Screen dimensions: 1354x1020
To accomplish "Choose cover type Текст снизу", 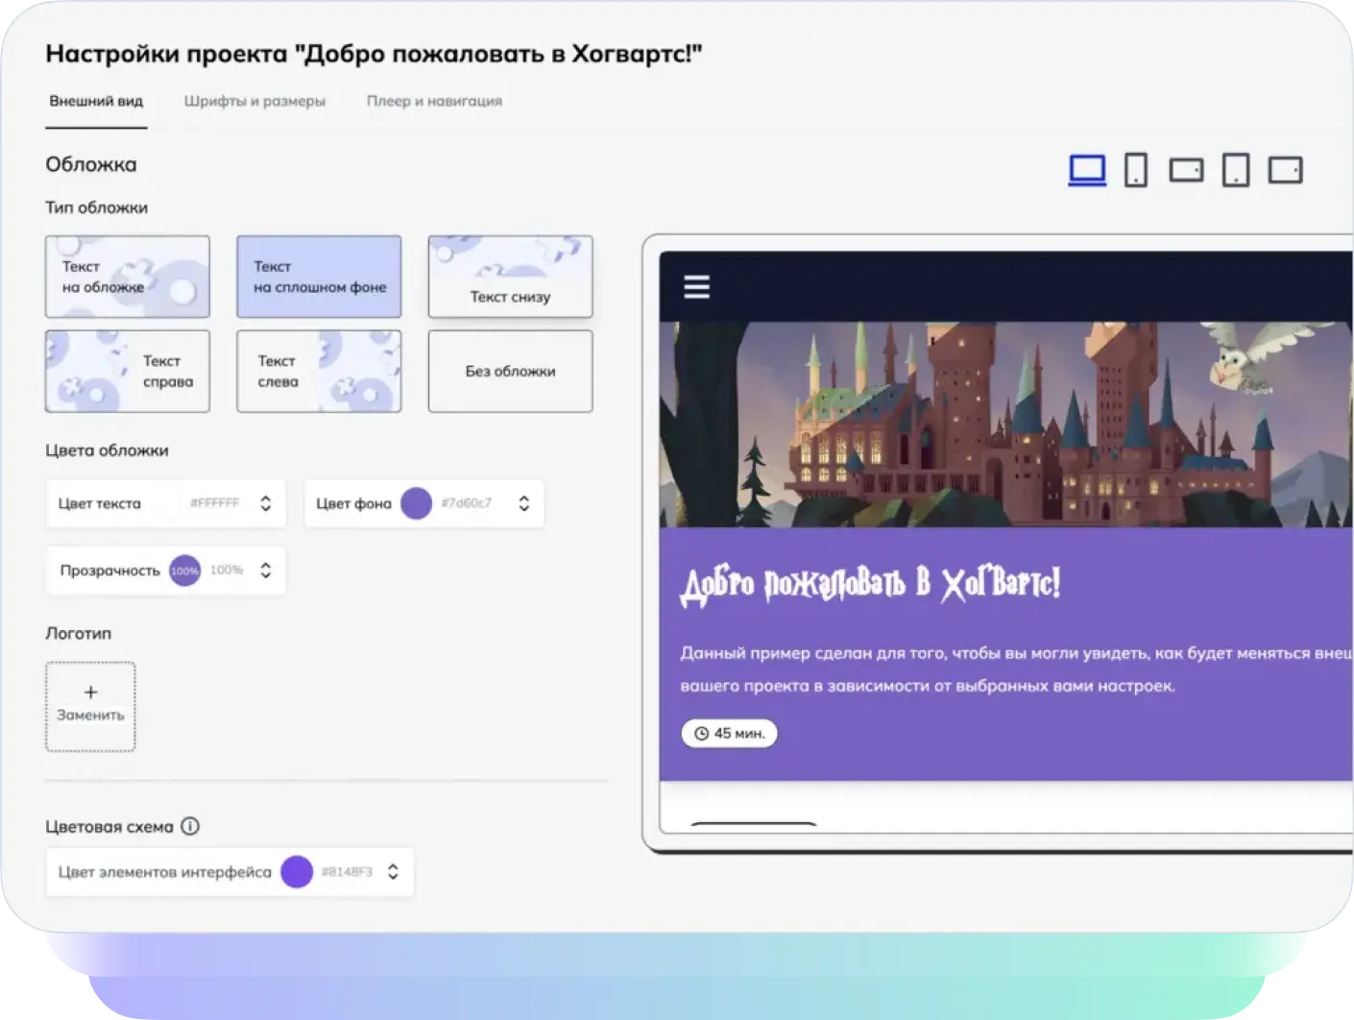I will [x=510, y=277].
